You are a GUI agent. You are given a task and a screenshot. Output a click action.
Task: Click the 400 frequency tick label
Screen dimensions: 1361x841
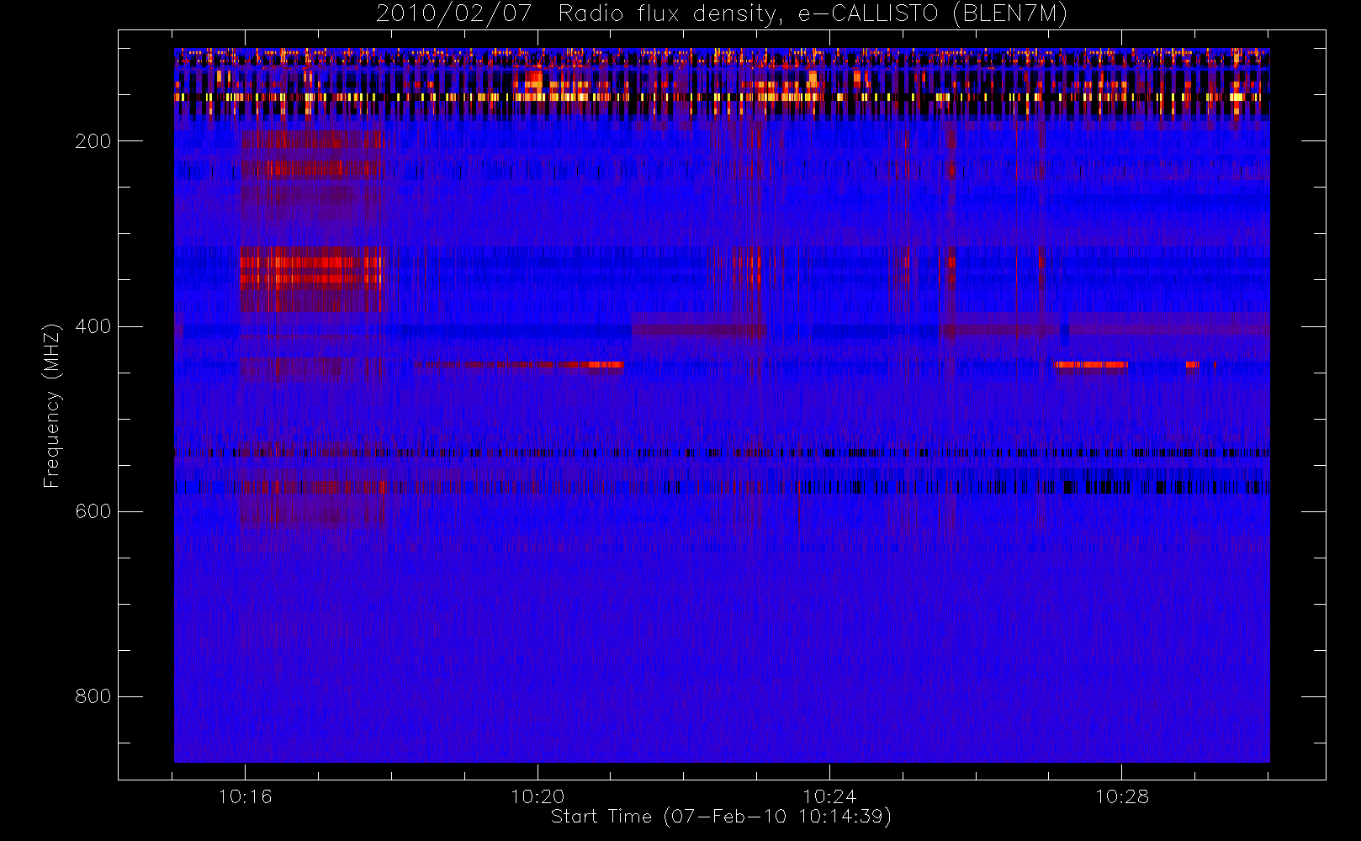point(93,326)
